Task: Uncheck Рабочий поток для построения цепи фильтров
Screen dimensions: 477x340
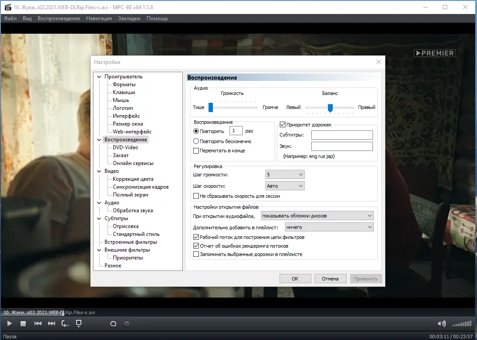Action: [x=196, y=237]
